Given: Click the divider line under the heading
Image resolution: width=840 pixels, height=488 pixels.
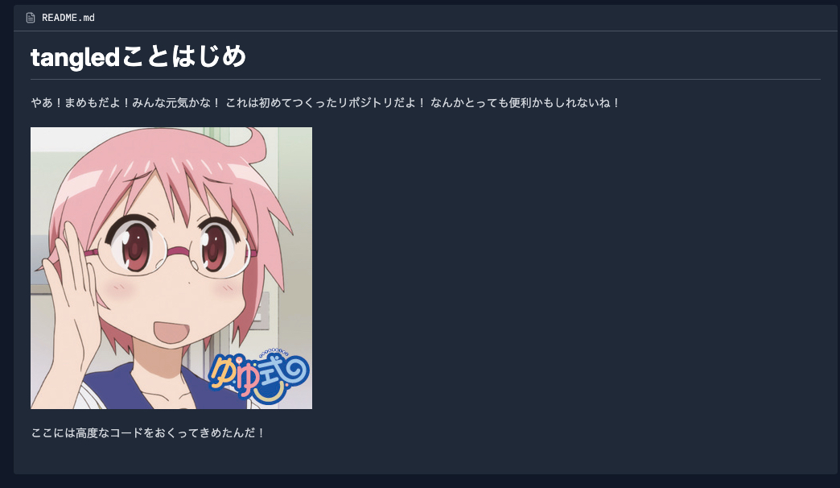Looking at the screenshot, I should pyautogui.click(x=426, y=80).
